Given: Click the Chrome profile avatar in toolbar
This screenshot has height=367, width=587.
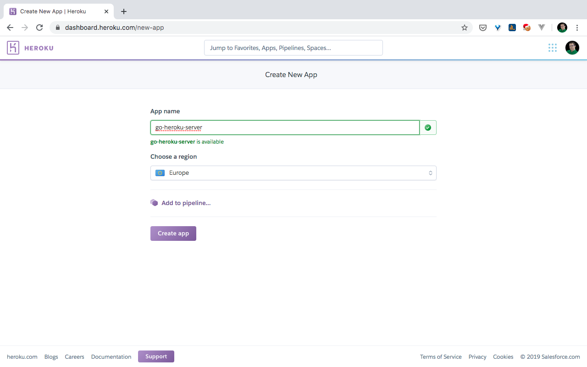Looking at the screenshot, I should (x=562, y=28).
